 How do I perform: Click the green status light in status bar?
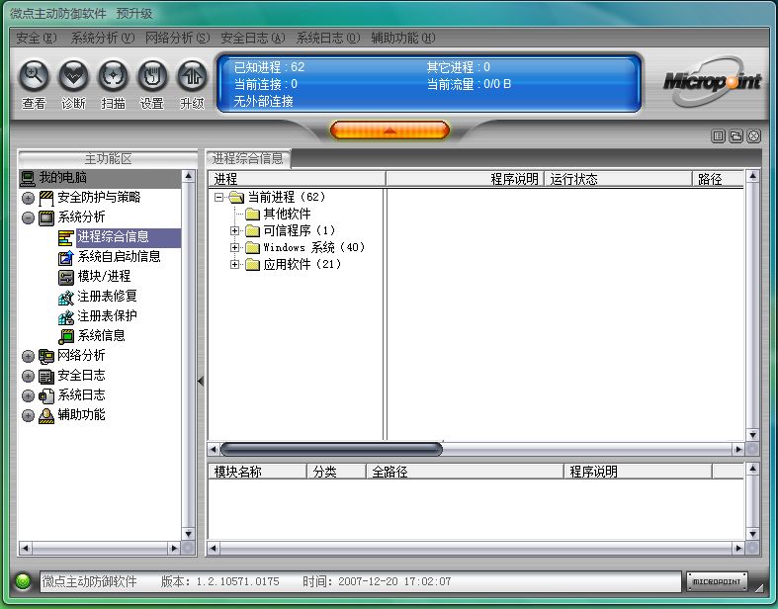click(x=23, y=581)
